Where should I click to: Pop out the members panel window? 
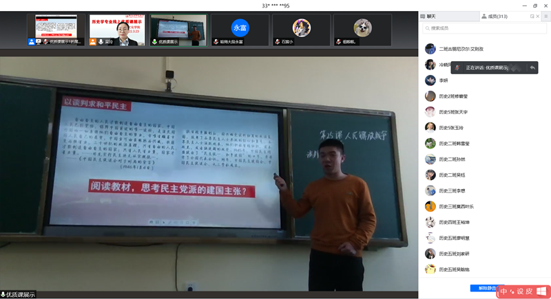(x=532, y=16)
